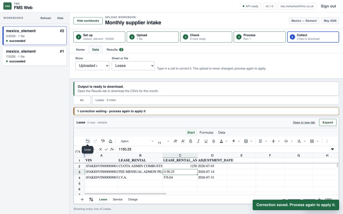Image resolution: width=343 pixels, height=214 pixels.
Task: Click the fx insert function icon
Action: tap(112, 149)
